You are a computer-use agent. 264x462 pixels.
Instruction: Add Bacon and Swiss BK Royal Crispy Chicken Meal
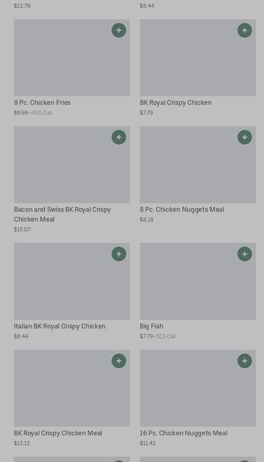tap(119, 137)
